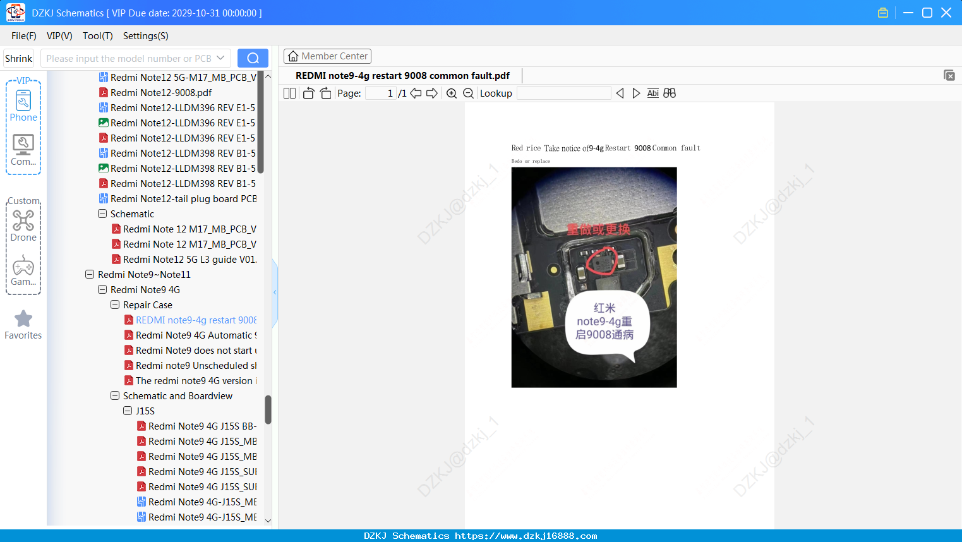Open the Phone category in sidebar
The height and width of the screenshot is (542, 962).
(x=23, y=105)
